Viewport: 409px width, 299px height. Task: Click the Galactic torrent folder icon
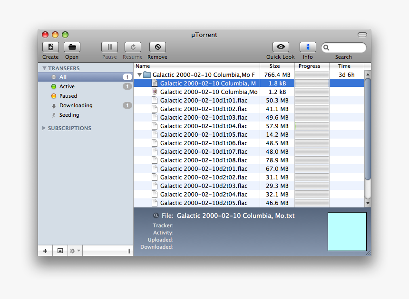pyautogui.click(x=147, y=75)
